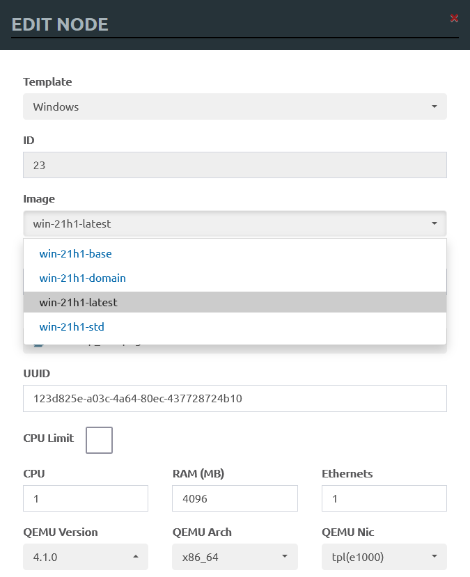Click the QEMU Version caret icon
The height and width of the screenshot is (577, 470).
(x=136, y=557)
